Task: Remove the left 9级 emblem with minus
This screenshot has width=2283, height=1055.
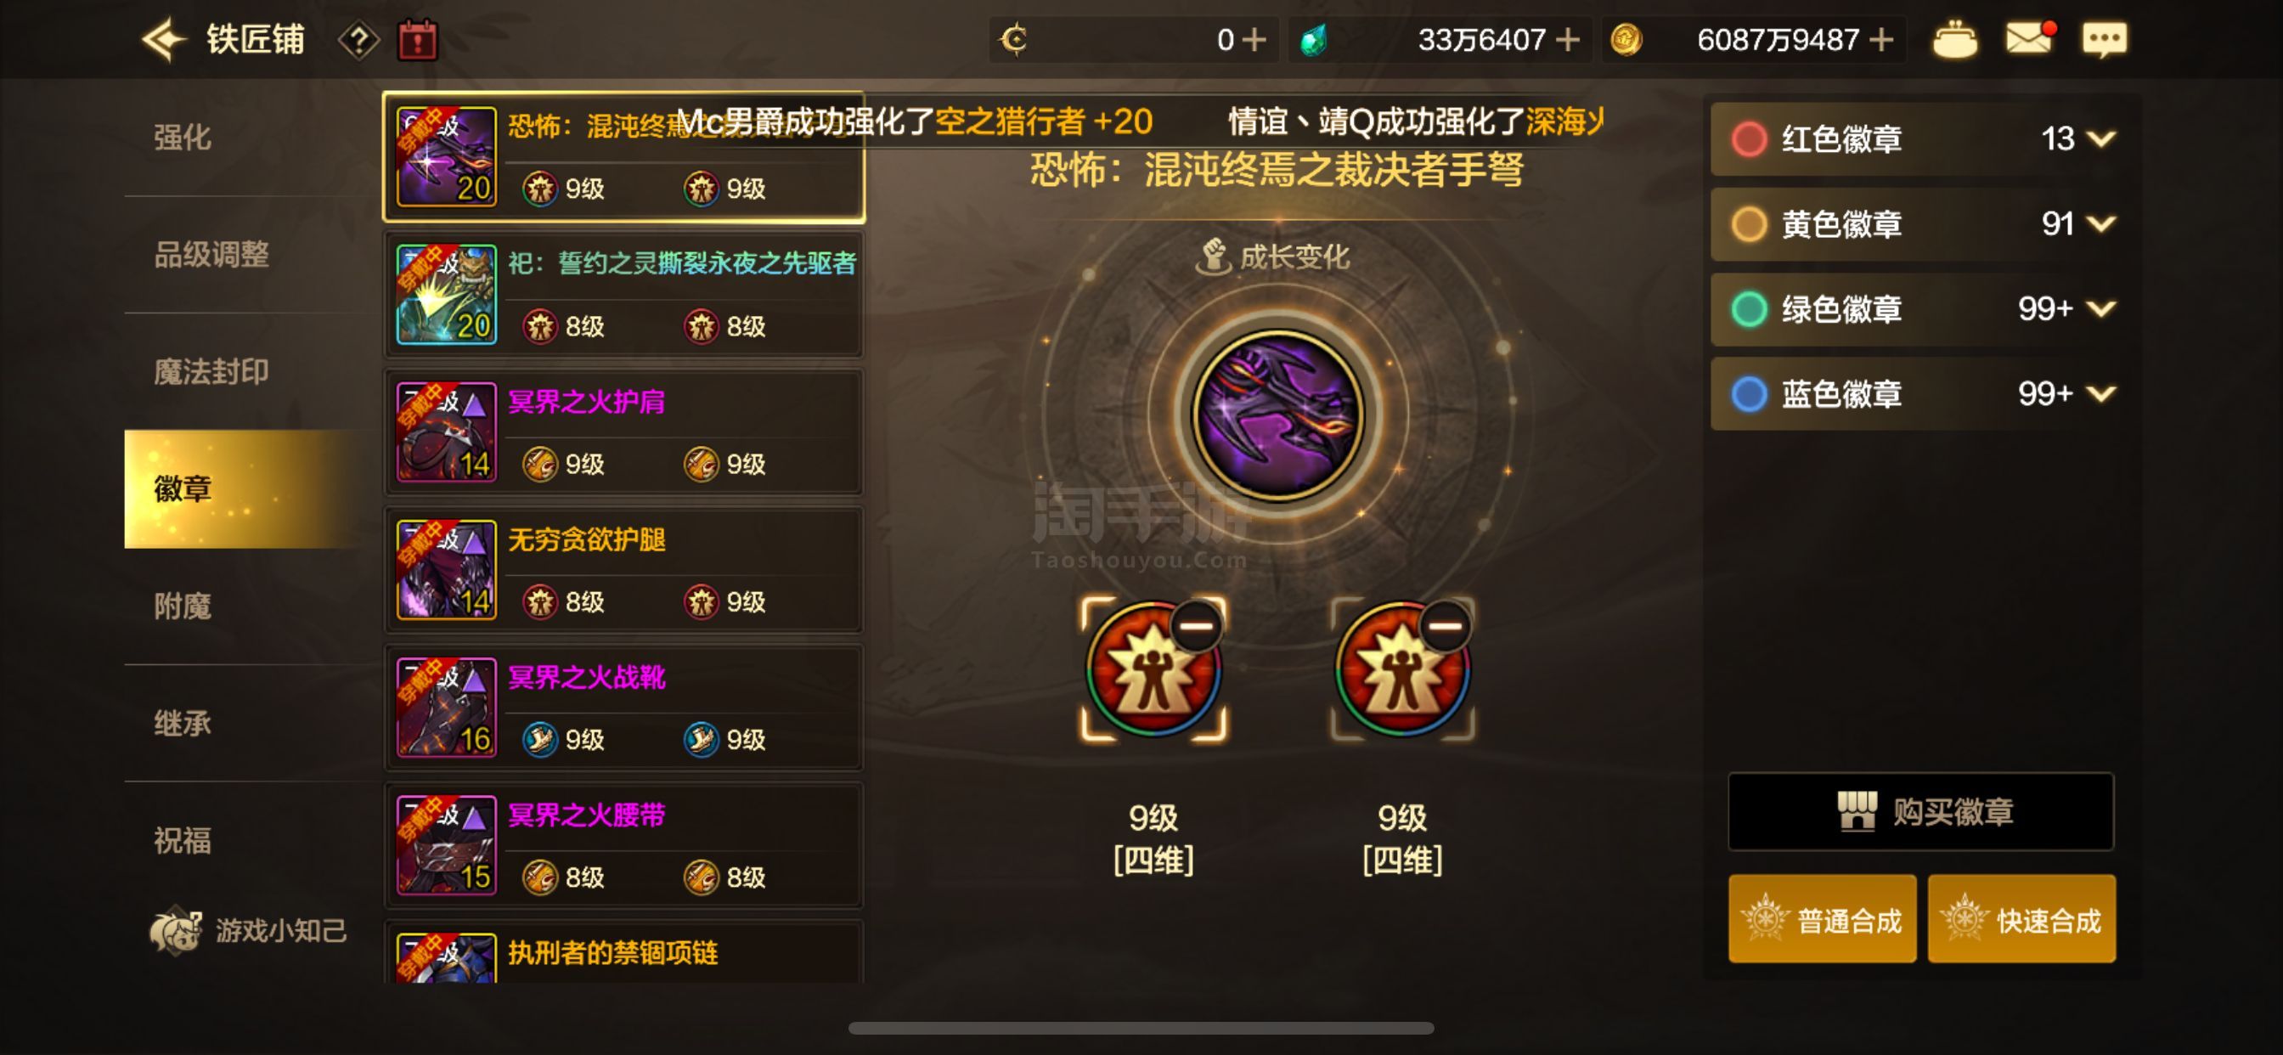Action: click(1197, 626)
